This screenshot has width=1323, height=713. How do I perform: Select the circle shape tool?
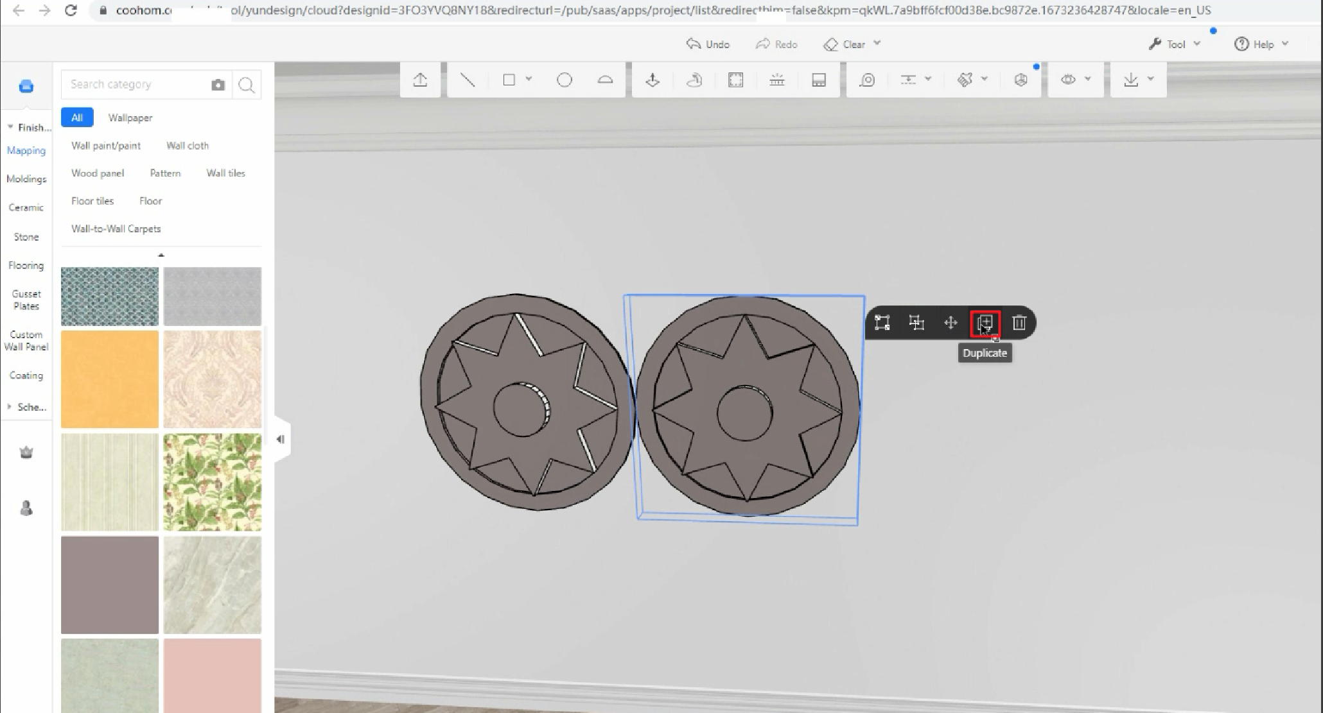(x=564, y=80)
